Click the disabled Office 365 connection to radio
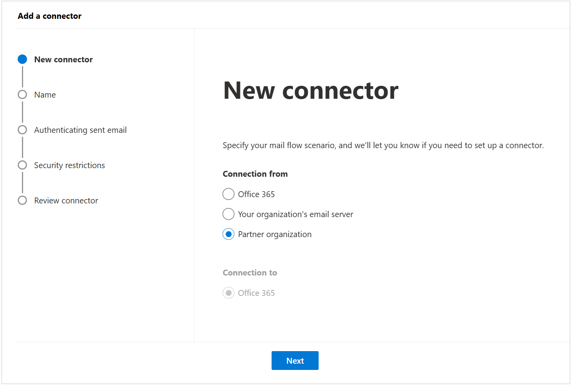The image size is (571, 386). pyautogui.click(x=228, y=293)
